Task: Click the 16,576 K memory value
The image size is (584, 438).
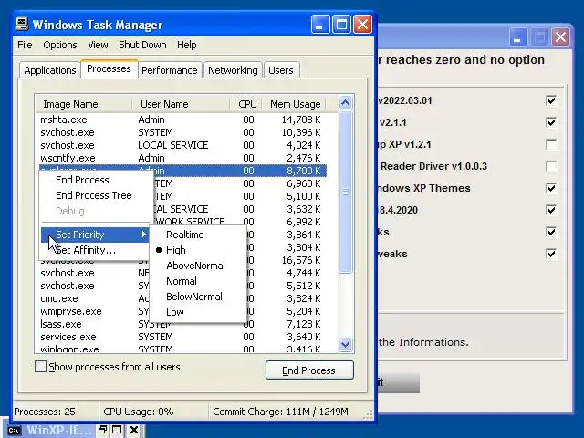Action: point(301,260)
